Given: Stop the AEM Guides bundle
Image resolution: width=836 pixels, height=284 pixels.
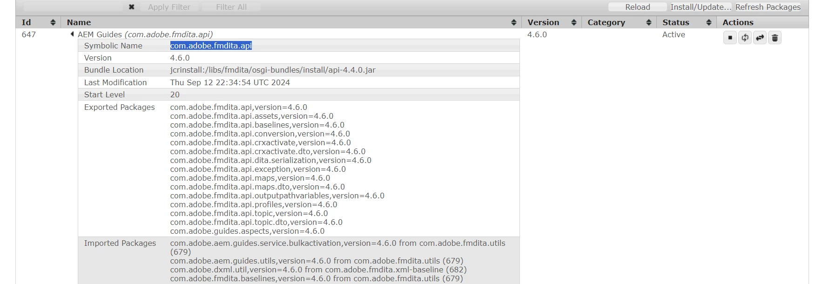Looking at the screenshot, I should coord(730,38).
